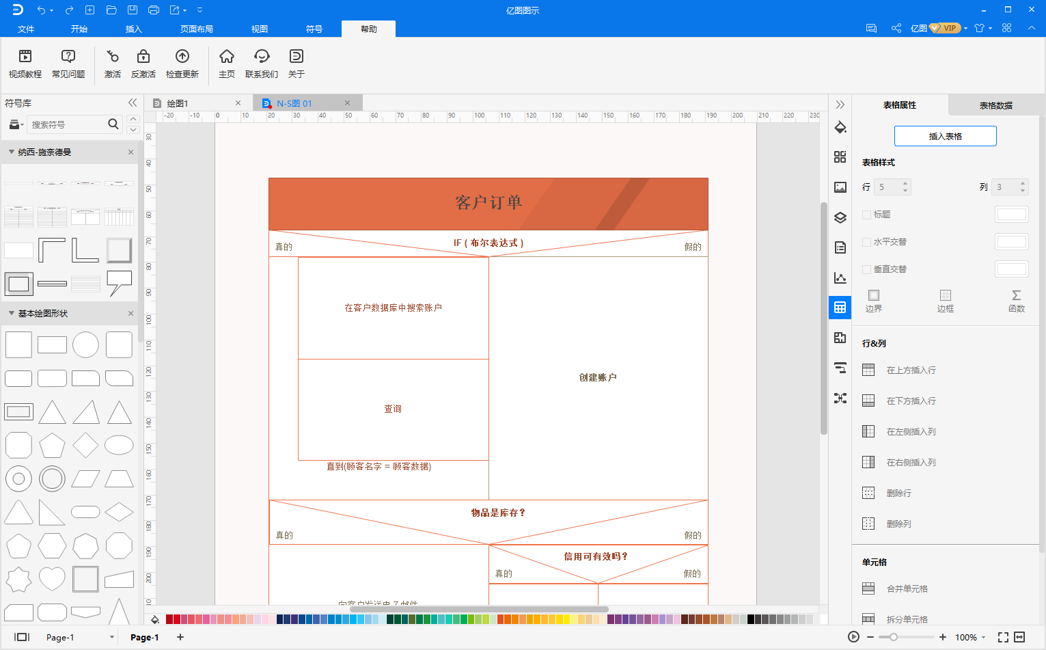
Task: Select the Page-1 sheet tab
Action: [x=144, y=637]
